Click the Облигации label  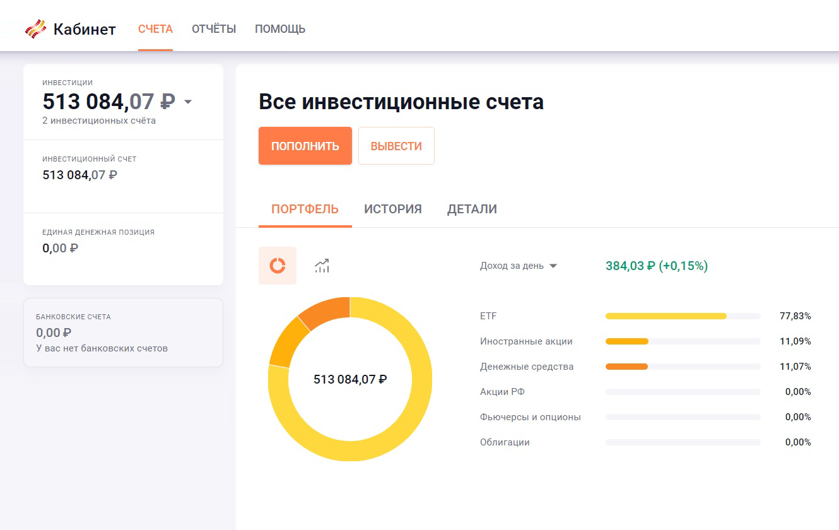click(505, 442)
